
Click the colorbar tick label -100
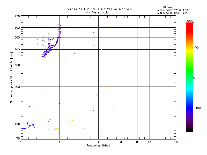197,108
